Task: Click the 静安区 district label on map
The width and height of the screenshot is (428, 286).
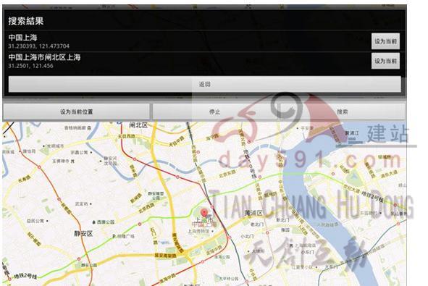Action: (83, 234)
